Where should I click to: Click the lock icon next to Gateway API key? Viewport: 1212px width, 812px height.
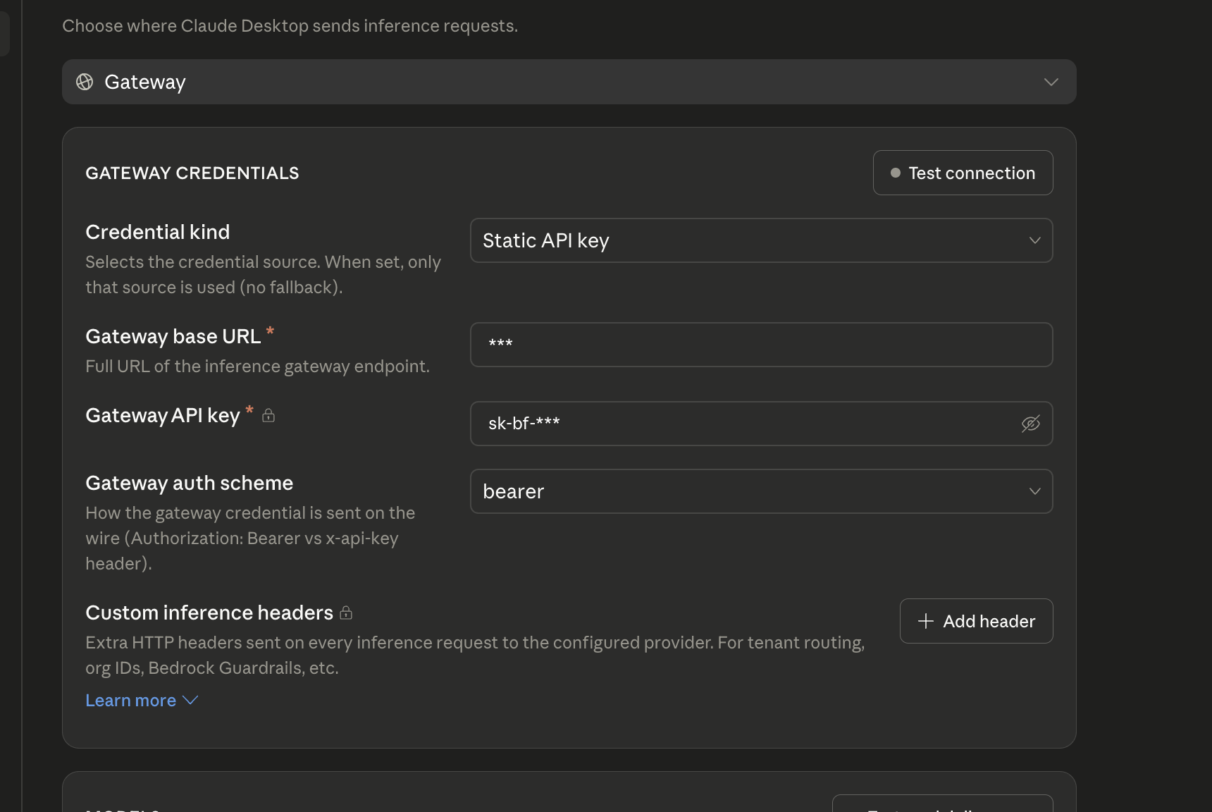268,415
